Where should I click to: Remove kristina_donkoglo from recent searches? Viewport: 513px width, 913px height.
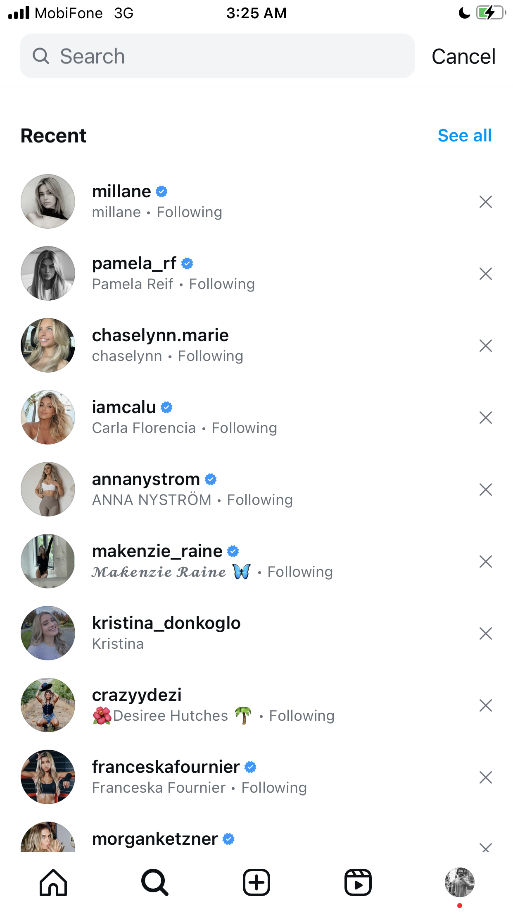click(x=486, y=633)
